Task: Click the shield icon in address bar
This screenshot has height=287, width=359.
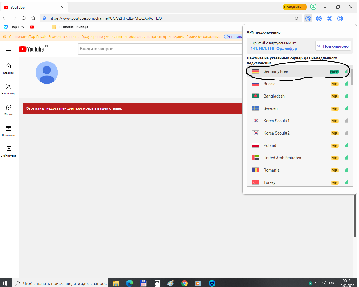Action: coord(44,18)
